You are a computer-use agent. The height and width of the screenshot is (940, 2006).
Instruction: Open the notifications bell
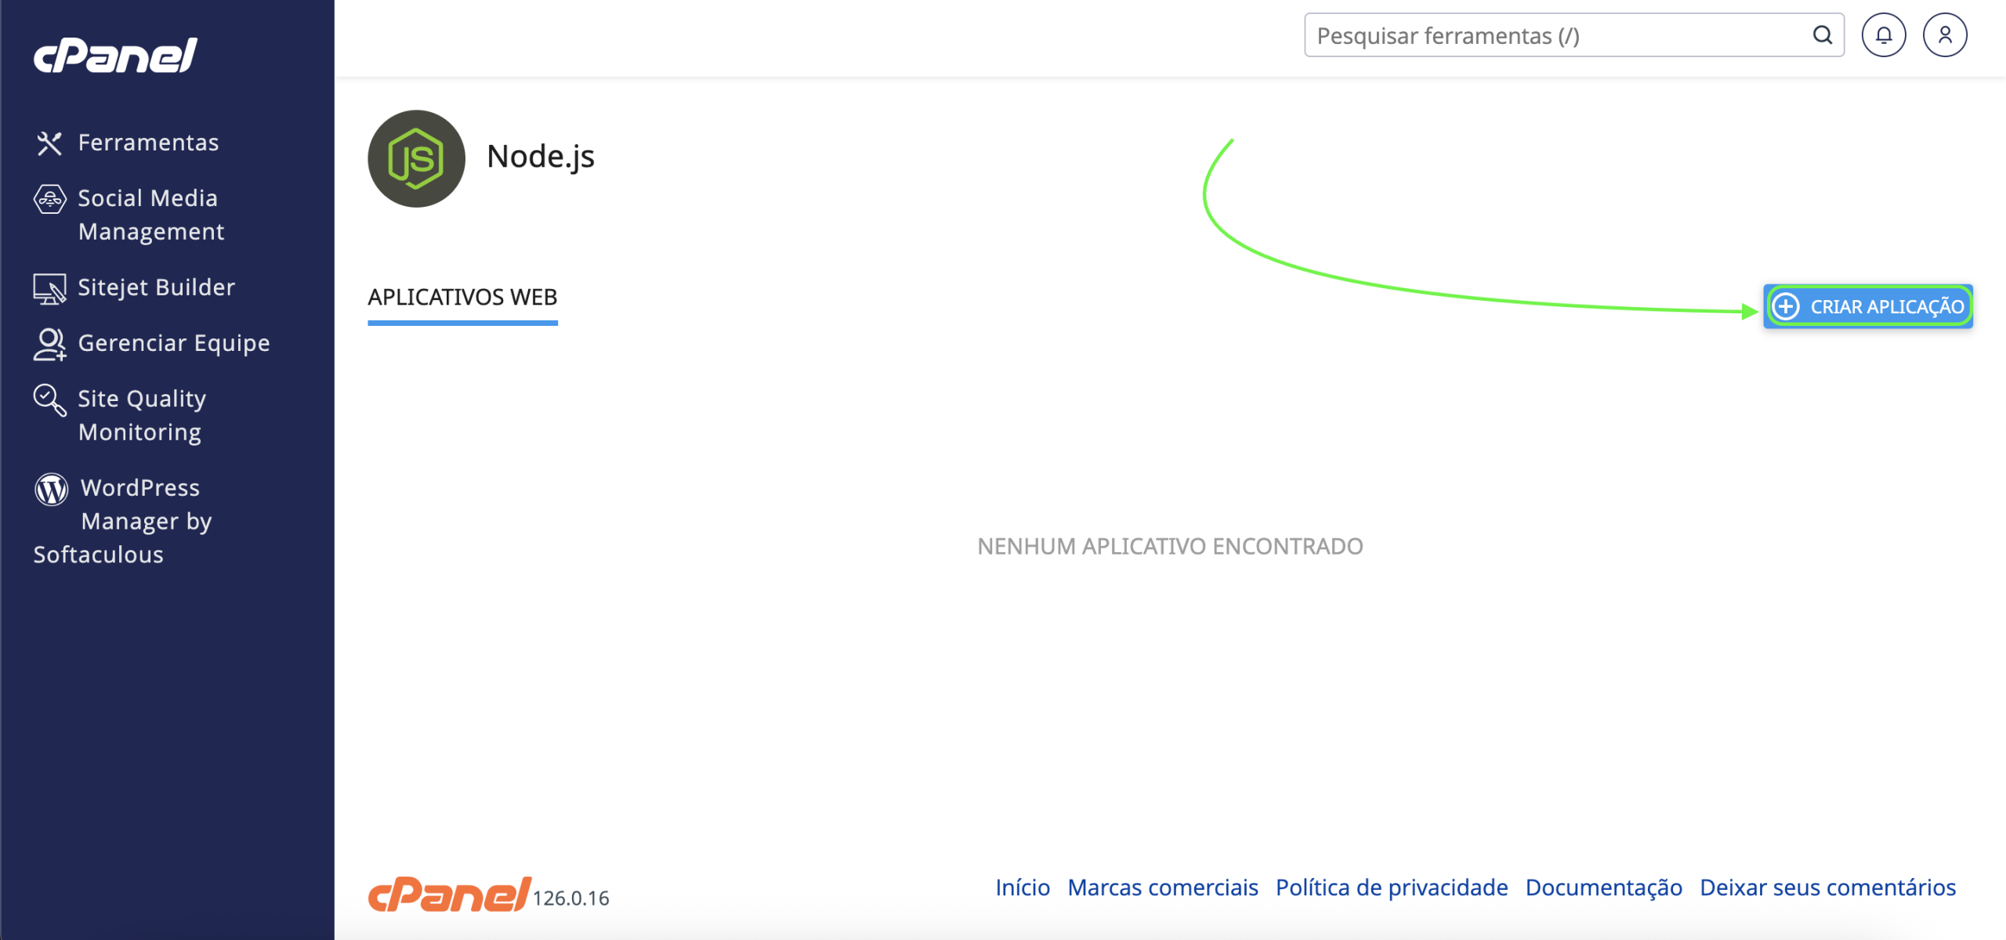tap(1884, 35)
